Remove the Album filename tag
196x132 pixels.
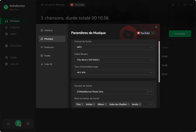click(x=106, y=104)
